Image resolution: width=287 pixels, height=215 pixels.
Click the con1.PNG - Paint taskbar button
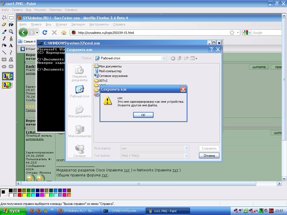(x=168, y=211)
